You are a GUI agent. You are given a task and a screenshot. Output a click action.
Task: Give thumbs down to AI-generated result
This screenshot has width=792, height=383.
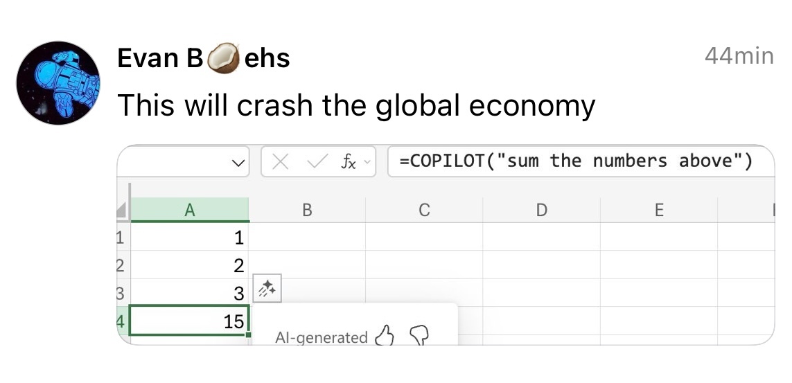(x=419, y=336)
